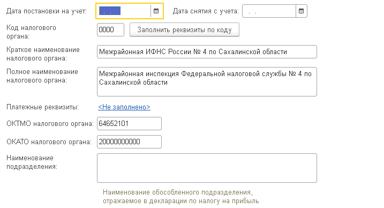Click Заполнить реквизиты по коду button
This screenshot has height=208, width=384.
coord(184,29)
